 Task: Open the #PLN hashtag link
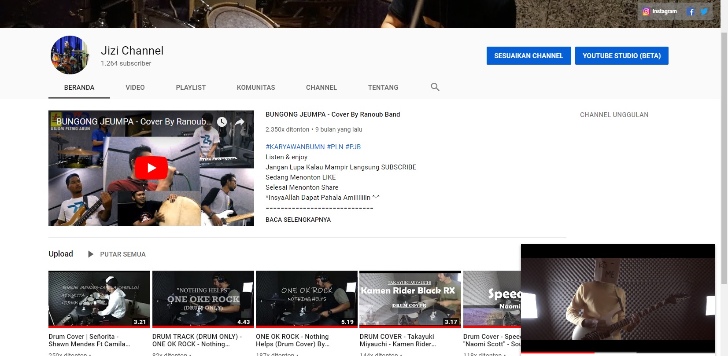335,147
